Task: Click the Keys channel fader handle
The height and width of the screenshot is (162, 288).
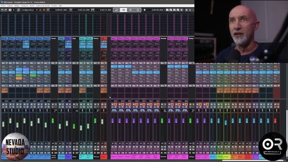Action: (74, 126)
